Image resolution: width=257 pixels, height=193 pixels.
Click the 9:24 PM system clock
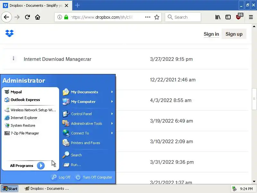click(x=246, y=189)
